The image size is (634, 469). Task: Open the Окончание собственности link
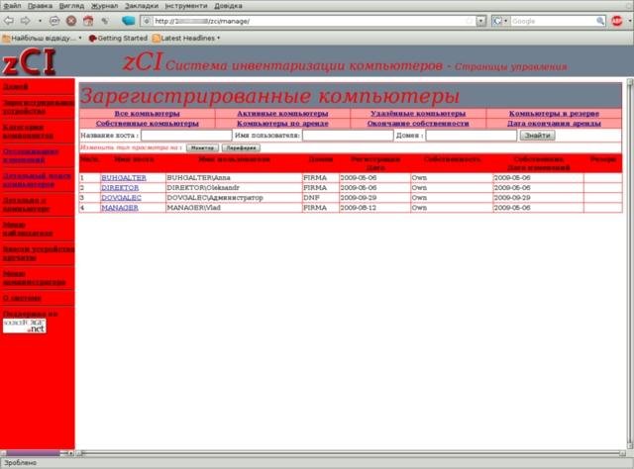[418, 124]
